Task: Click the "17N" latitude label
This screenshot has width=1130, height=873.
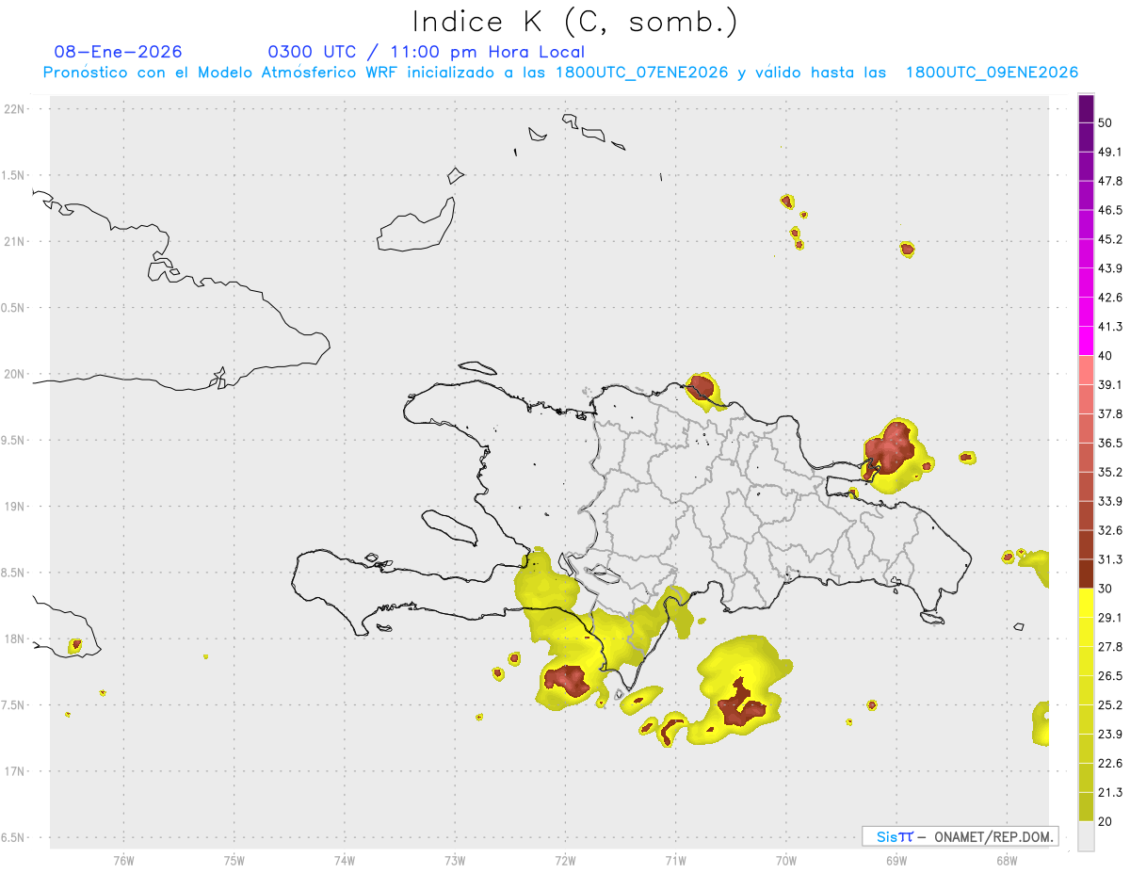Action: coord(15,771)
